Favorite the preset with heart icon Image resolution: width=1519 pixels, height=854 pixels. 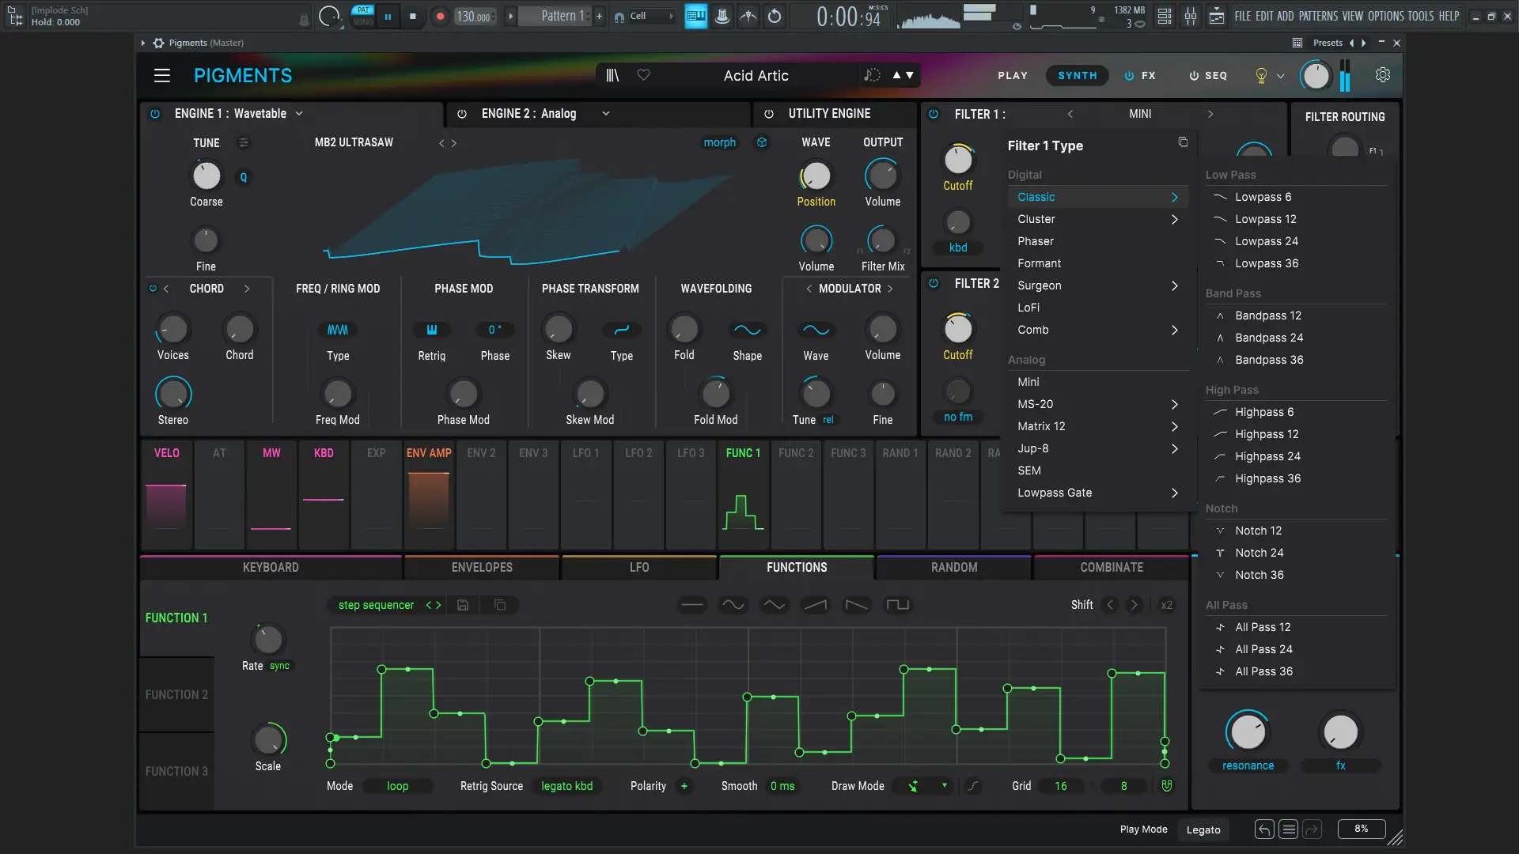pyautogui.click(x=643, y=75)
